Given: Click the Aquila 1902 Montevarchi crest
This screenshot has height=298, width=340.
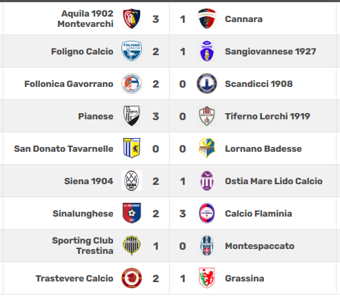Looking at the screenshot, I should coord(132,19).
